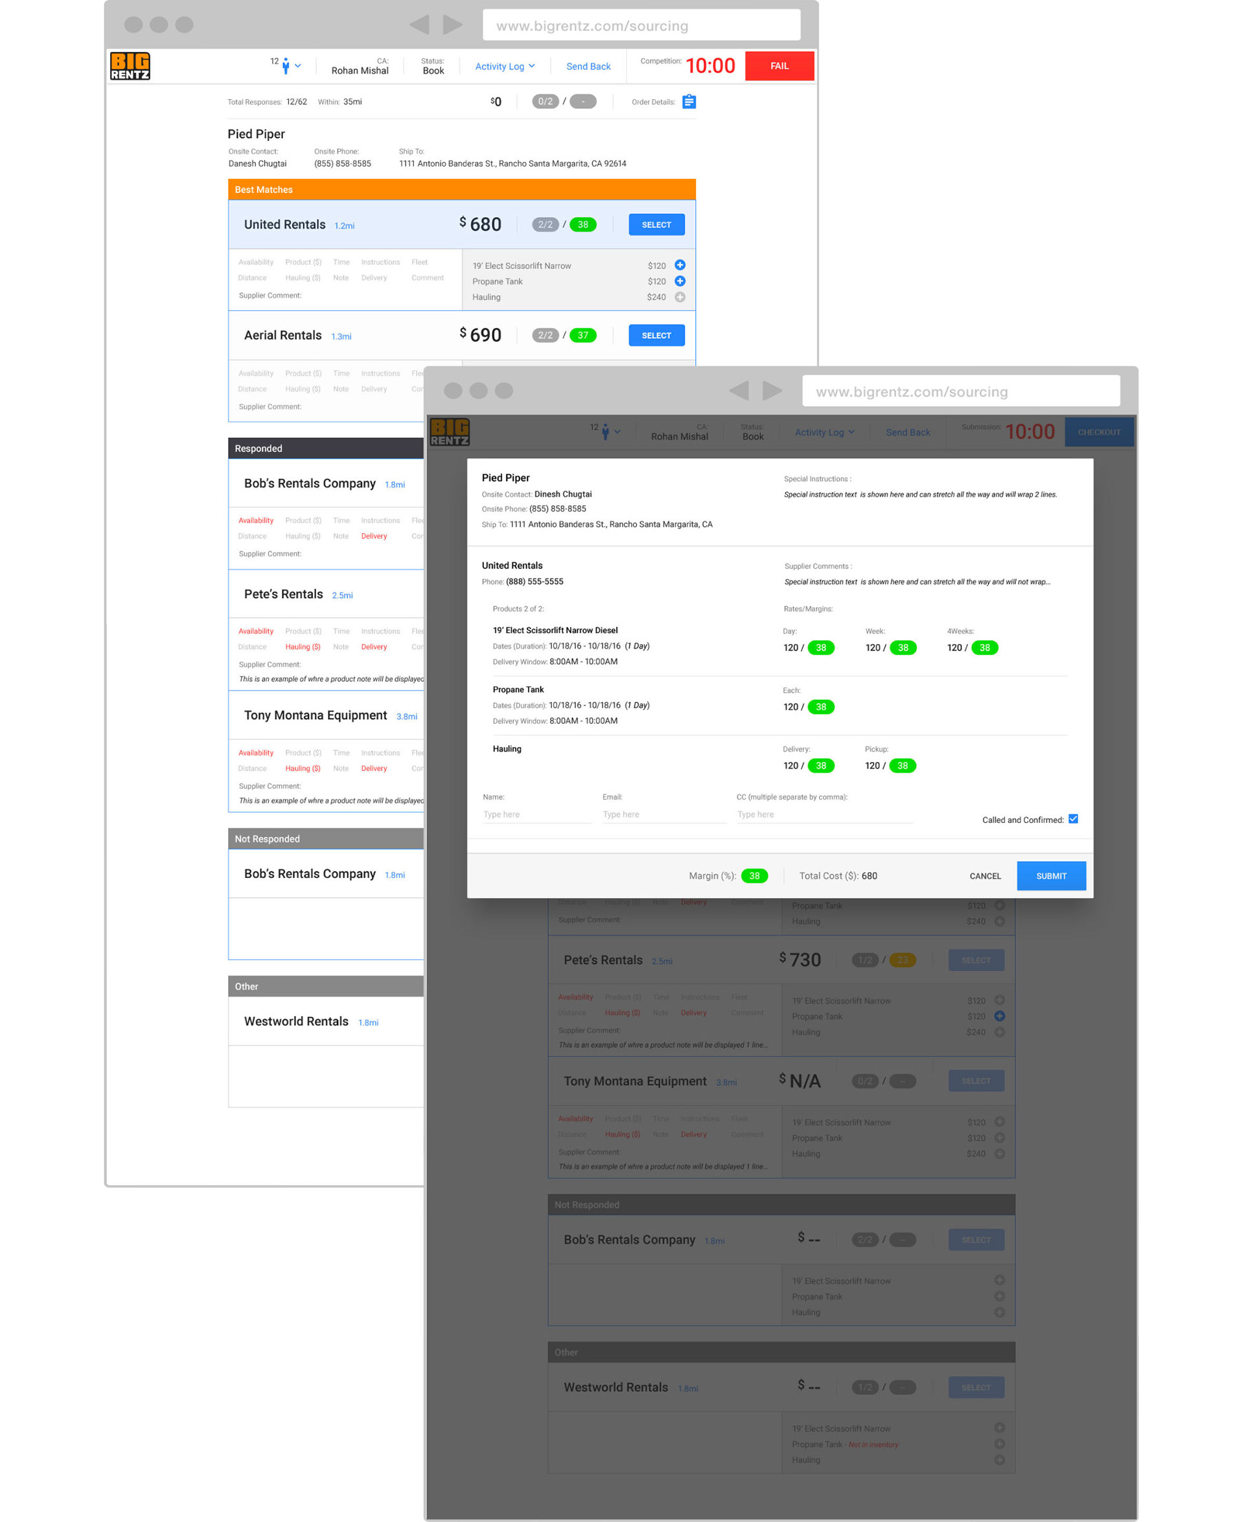Click the address bar of the front browser window
The width and height of the screenshot is (1244, 1522).
(961, 391)
